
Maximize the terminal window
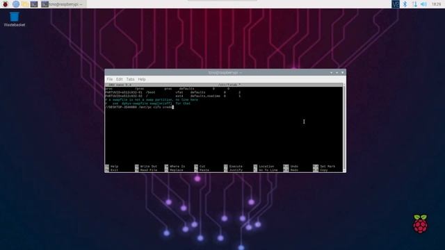337,72
